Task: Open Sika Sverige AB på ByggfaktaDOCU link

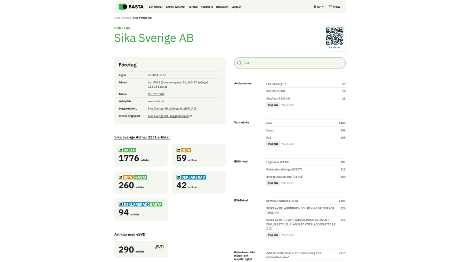Action: (x=170, y=109)
